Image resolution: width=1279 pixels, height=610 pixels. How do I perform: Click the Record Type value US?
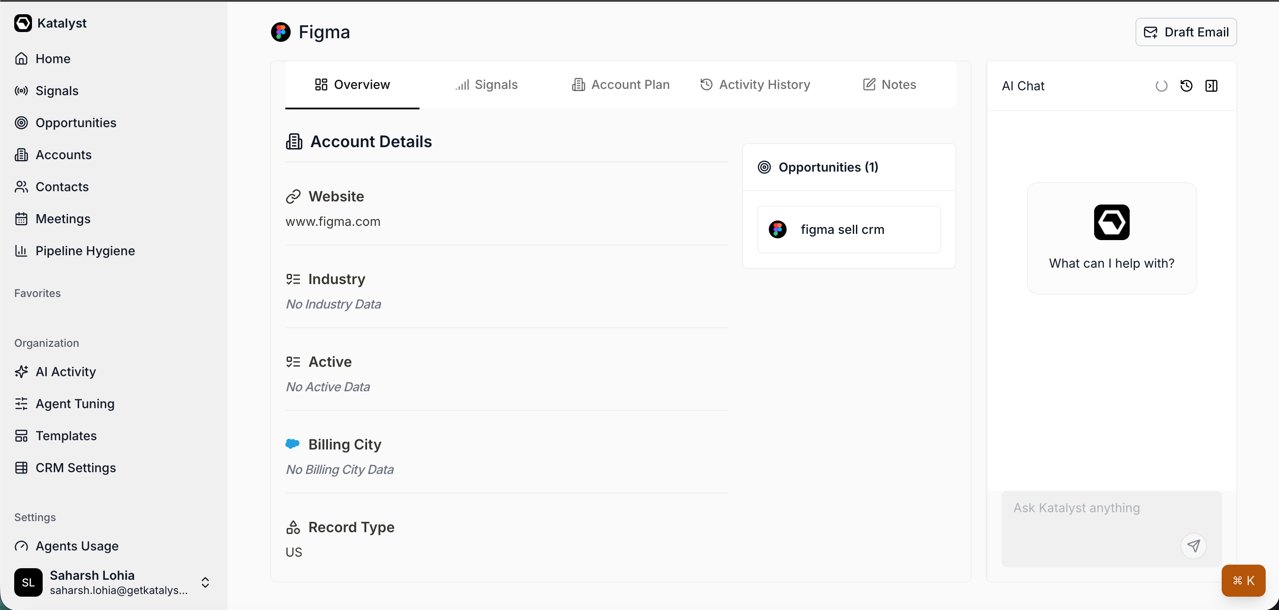point(293,552)
